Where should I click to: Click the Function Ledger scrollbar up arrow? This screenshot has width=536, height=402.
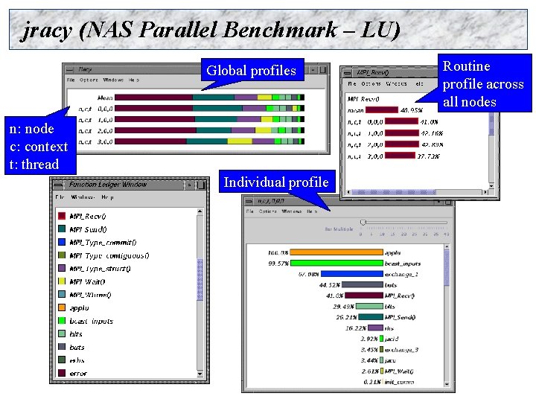(200, 211)
